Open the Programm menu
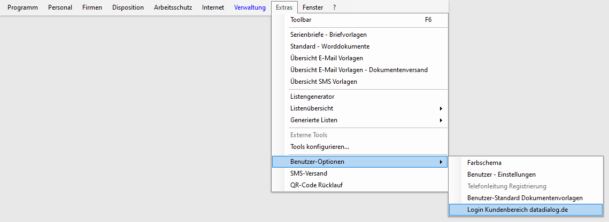 tap(22, 7)
